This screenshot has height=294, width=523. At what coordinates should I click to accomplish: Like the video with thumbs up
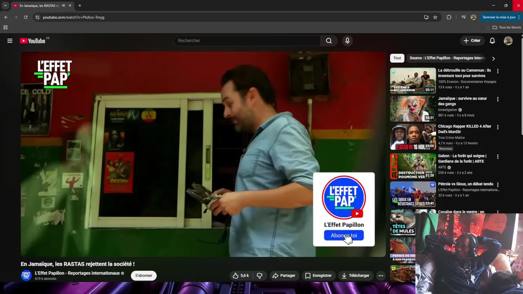(x=241, y=276)
